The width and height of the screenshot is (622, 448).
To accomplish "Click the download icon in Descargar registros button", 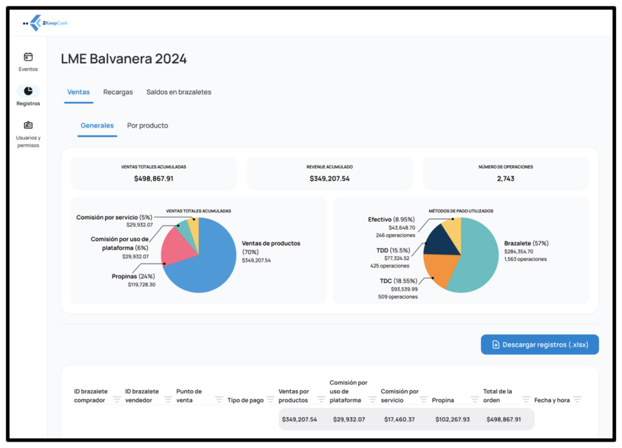I will coord(496,345).
